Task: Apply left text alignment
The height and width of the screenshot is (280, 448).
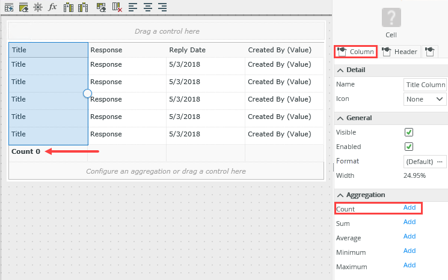Action: [133, 7]
